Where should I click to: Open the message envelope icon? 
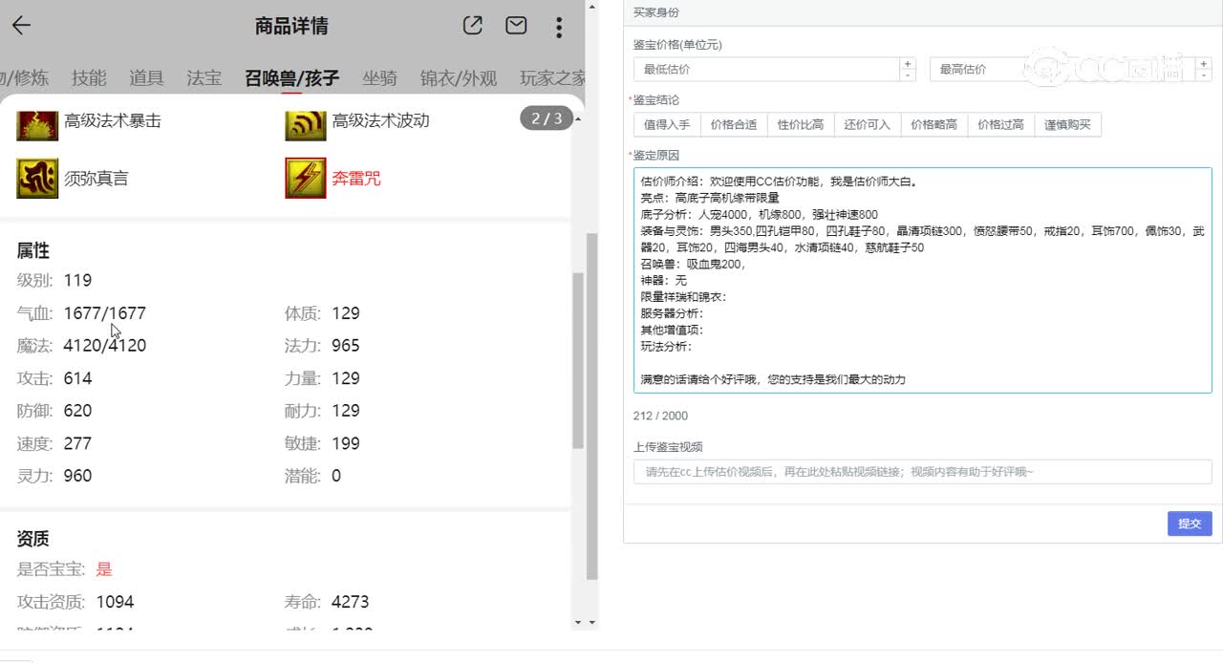tap(516, 26)
